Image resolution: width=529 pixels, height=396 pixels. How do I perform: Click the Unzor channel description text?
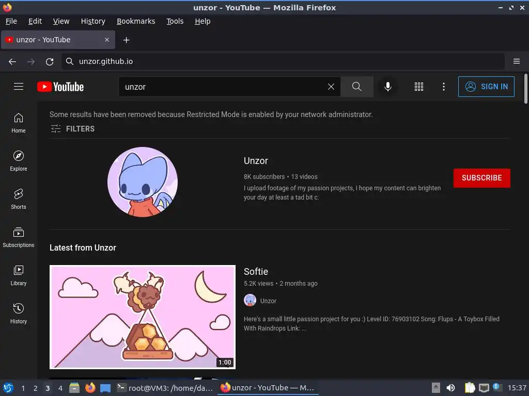click(x=342, y=193)
